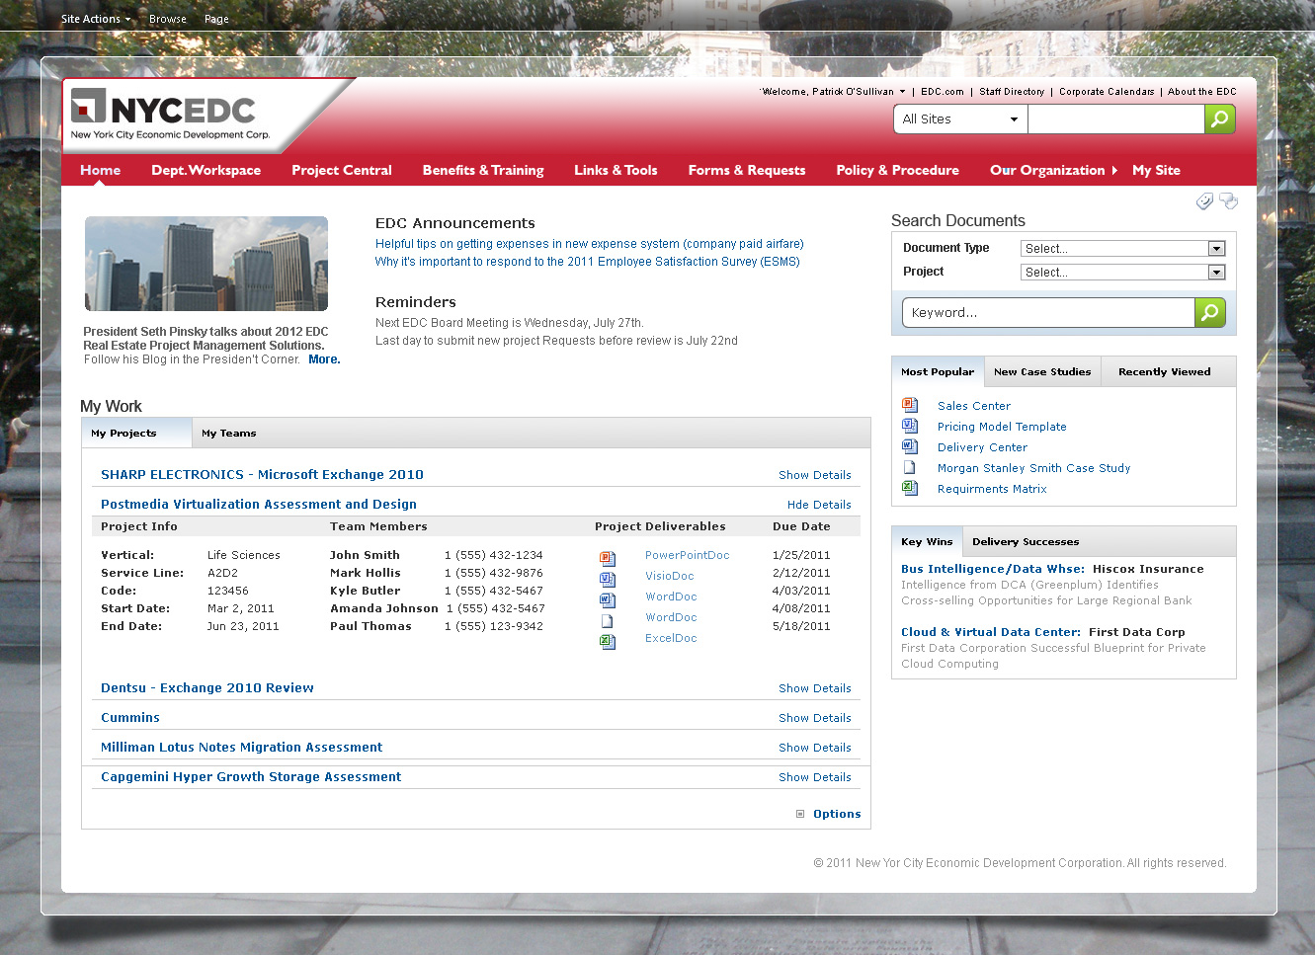Open the Home navigation item
Image resolution: width=1315 pixels, height=955 pixels.
tap(101, 170)
